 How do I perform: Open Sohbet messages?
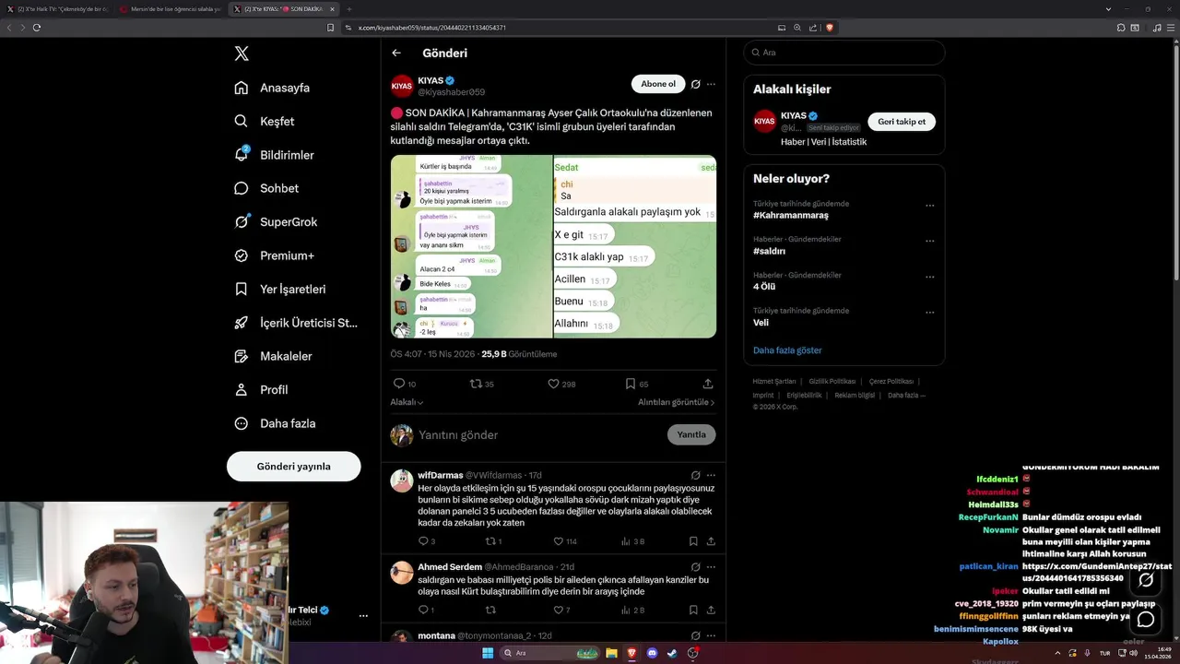(x=266, y=188)
